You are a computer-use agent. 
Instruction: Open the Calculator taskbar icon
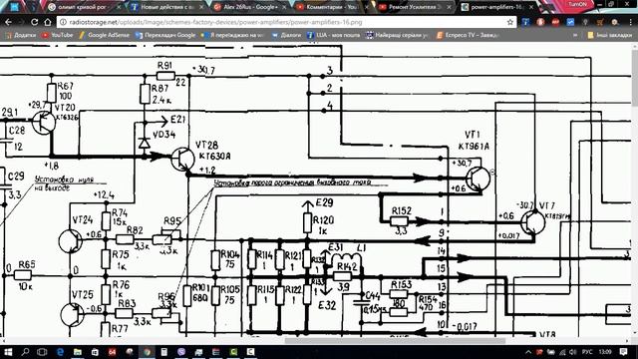[x=163, y=352]
